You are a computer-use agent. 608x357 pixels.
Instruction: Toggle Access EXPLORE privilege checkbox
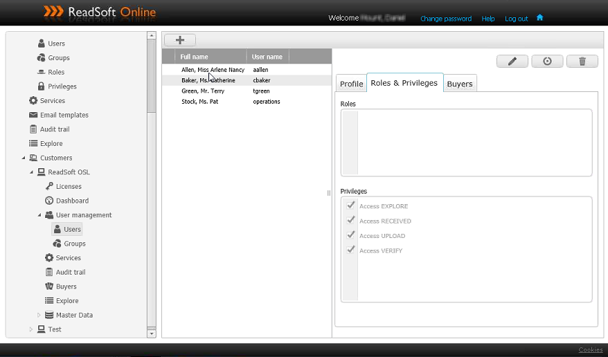click(x=351, y=205)
